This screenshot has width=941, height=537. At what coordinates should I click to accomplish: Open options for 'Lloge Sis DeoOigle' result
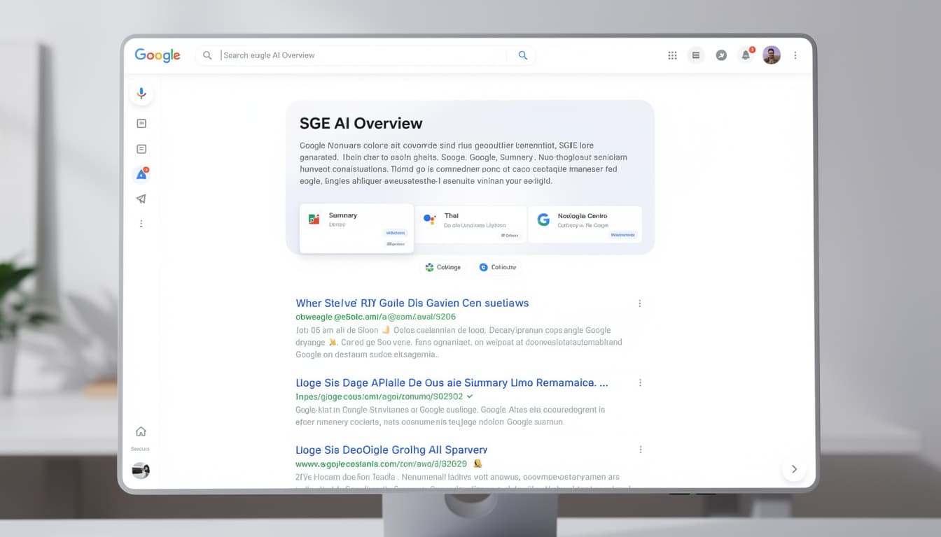(640, 450)
